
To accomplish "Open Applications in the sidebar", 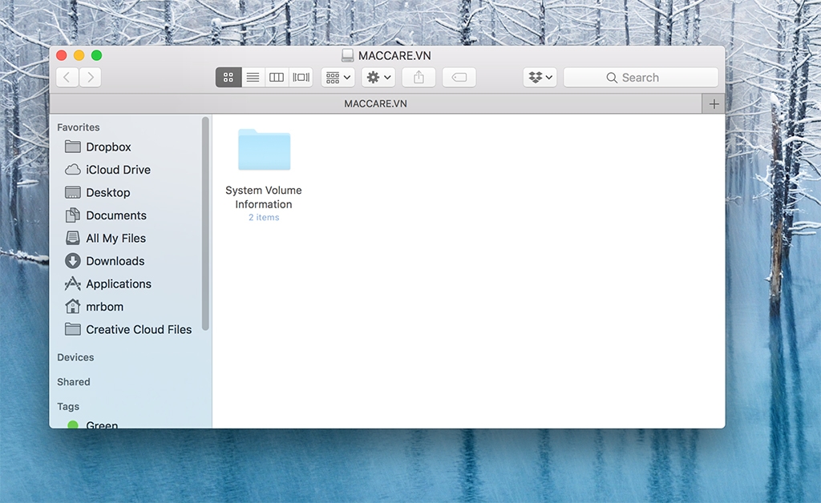I will [118, 284].
